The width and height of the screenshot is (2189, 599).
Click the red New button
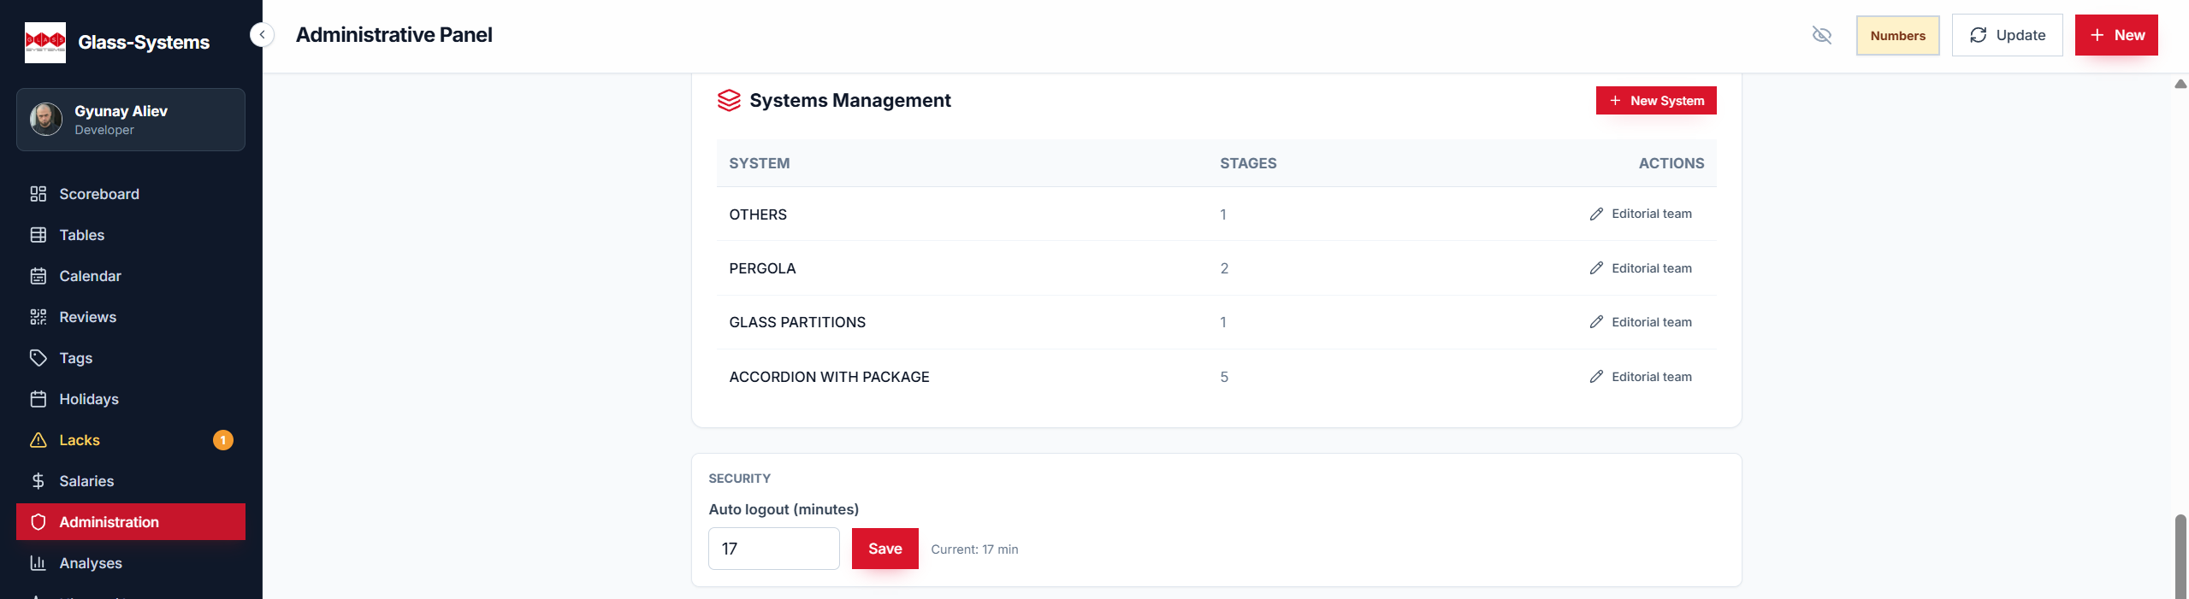pos(2116,35)
